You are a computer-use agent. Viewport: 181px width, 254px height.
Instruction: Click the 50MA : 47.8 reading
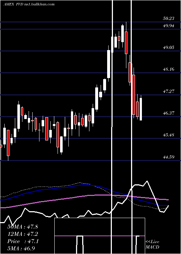pyautogui.click(x=22, y=227)
